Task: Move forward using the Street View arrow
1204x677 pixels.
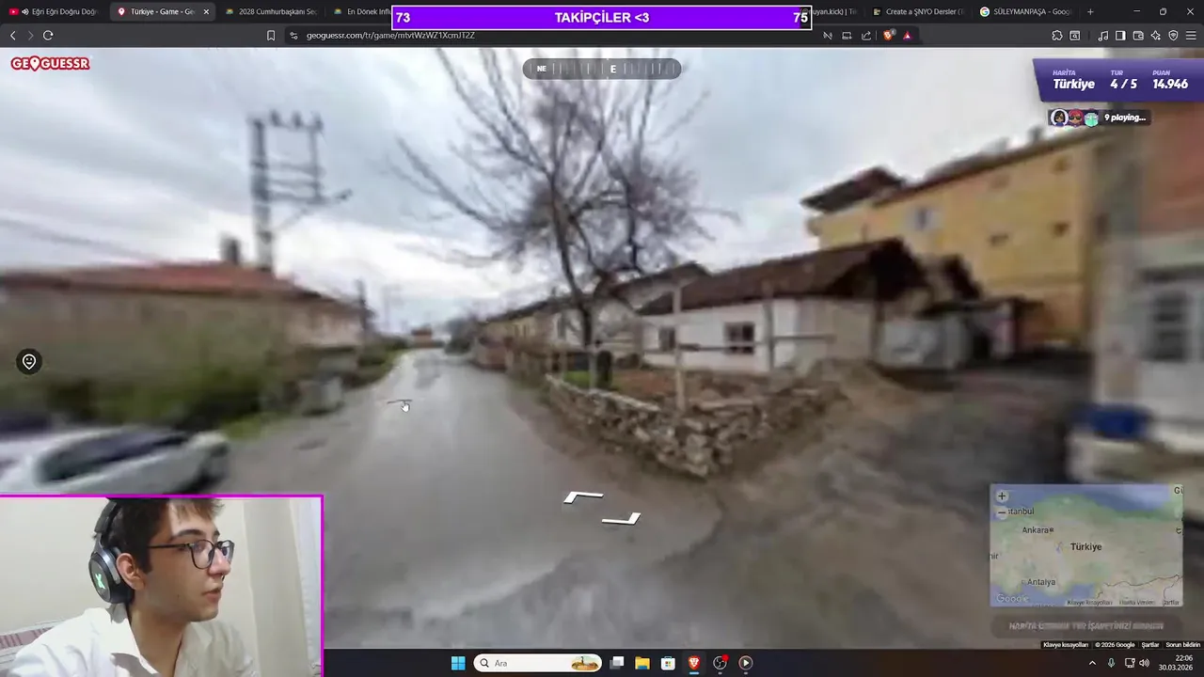Action: [x=583, y=496]
